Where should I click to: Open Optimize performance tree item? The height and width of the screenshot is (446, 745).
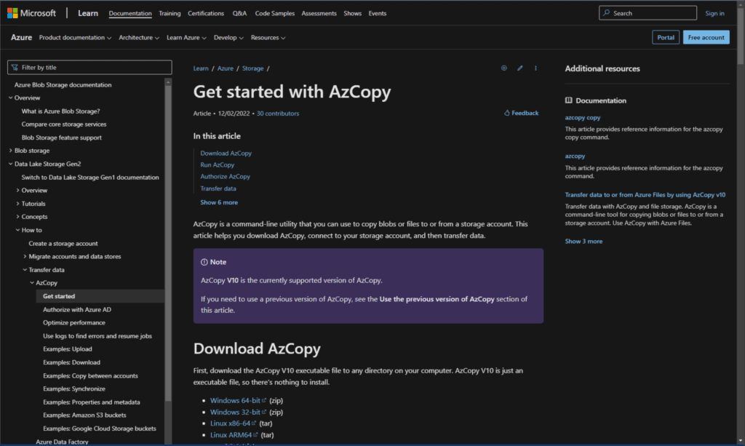(x=74, y=322)
